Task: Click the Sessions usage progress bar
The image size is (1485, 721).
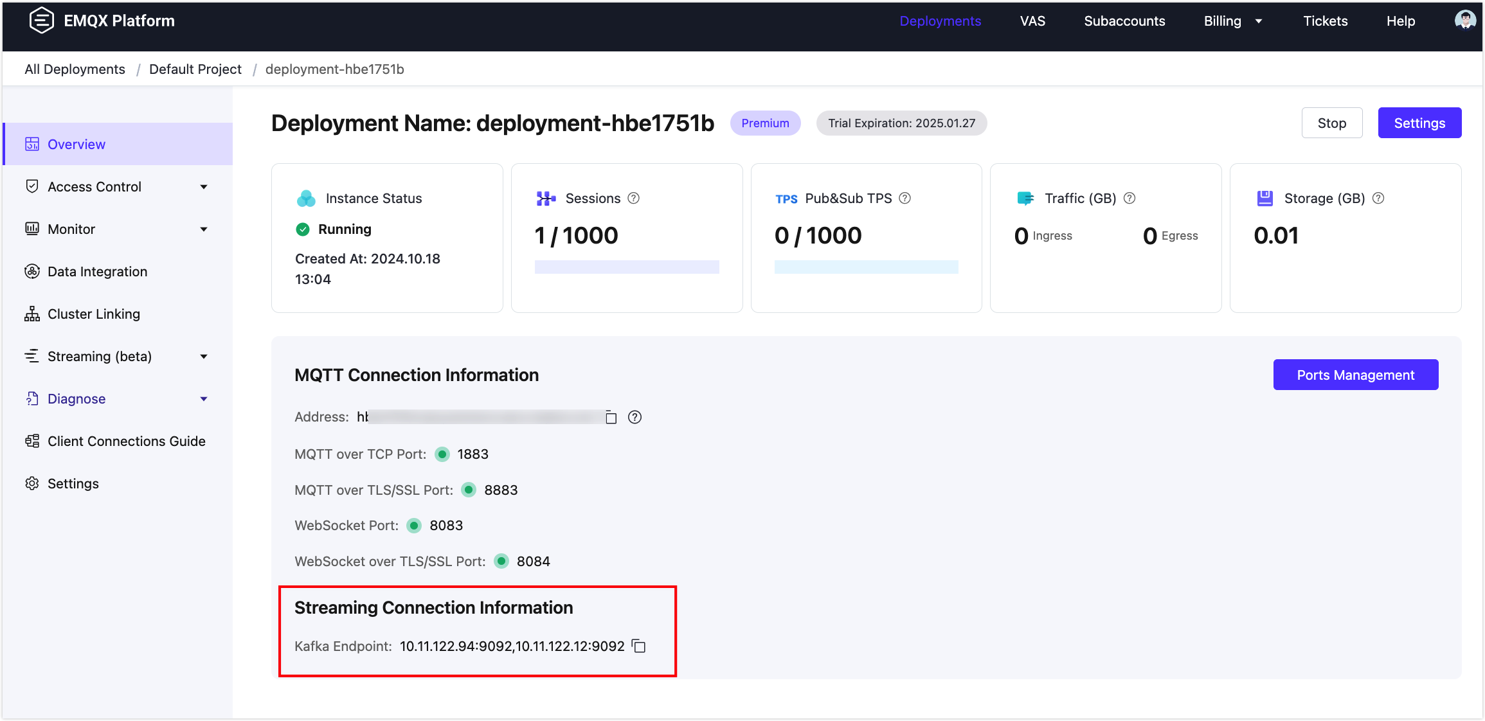Action: 627,267
